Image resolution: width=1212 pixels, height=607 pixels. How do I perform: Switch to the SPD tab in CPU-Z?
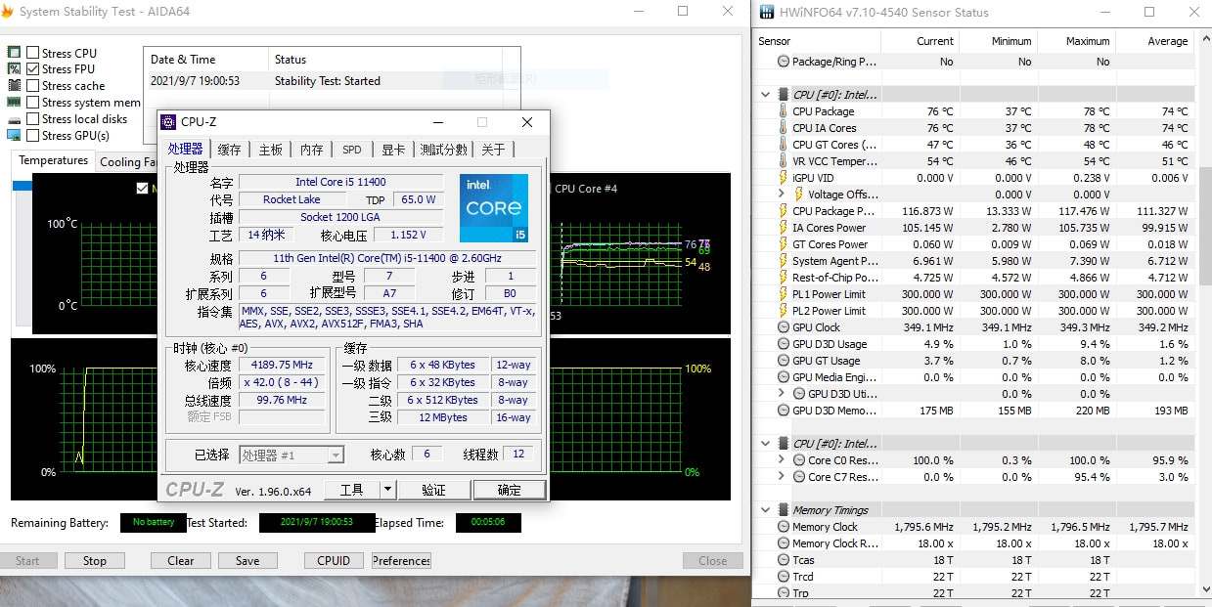point(351,150)
